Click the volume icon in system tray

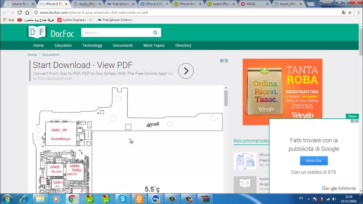click(334, 199)
